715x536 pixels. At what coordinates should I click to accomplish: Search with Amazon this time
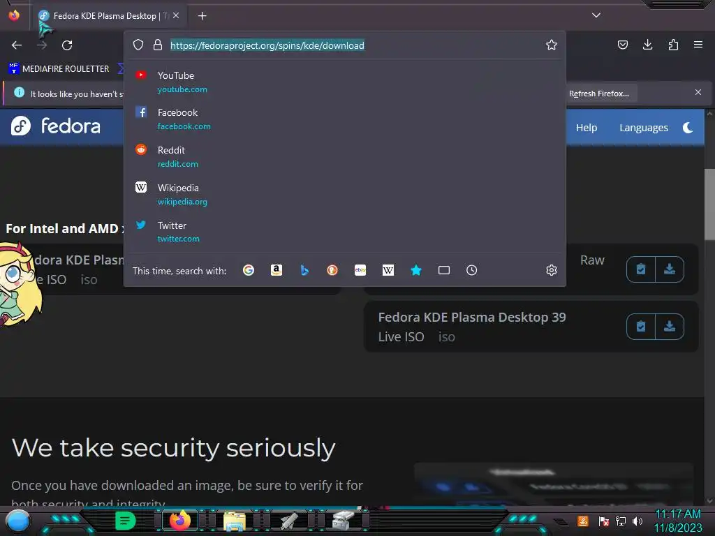[277, 270]
